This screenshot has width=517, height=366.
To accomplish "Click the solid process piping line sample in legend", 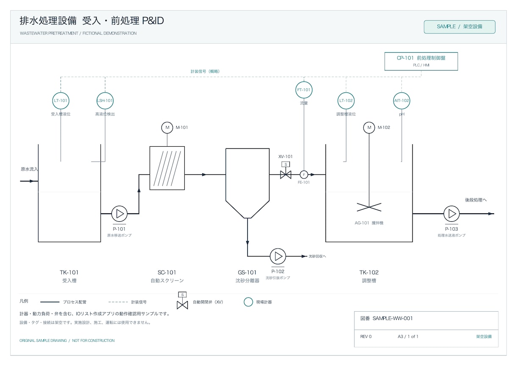I will pyautogui.click(x=50, y=302).
